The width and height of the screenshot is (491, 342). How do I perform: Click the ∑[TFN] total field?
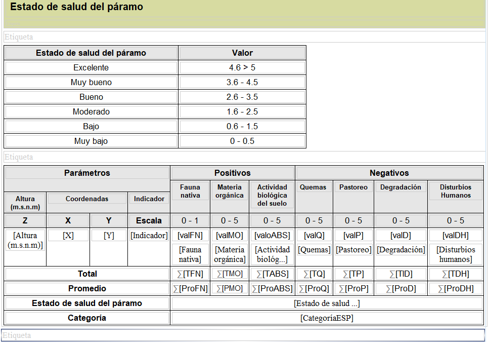coord(190,274)
